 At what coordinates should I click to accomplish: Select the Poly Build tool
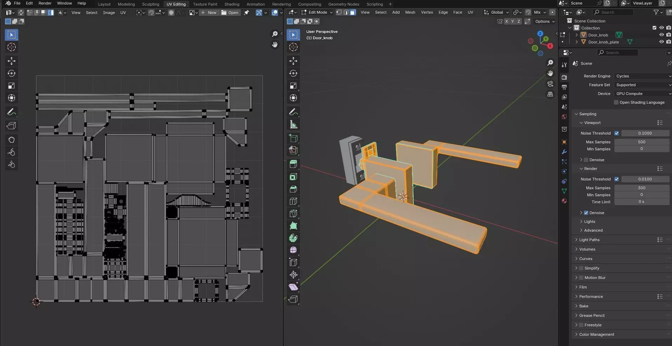click(x=293, y=226)
